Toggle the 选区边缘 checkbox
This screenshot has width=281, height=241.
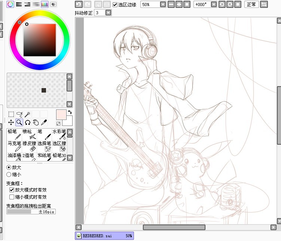(x=115, y=4)
